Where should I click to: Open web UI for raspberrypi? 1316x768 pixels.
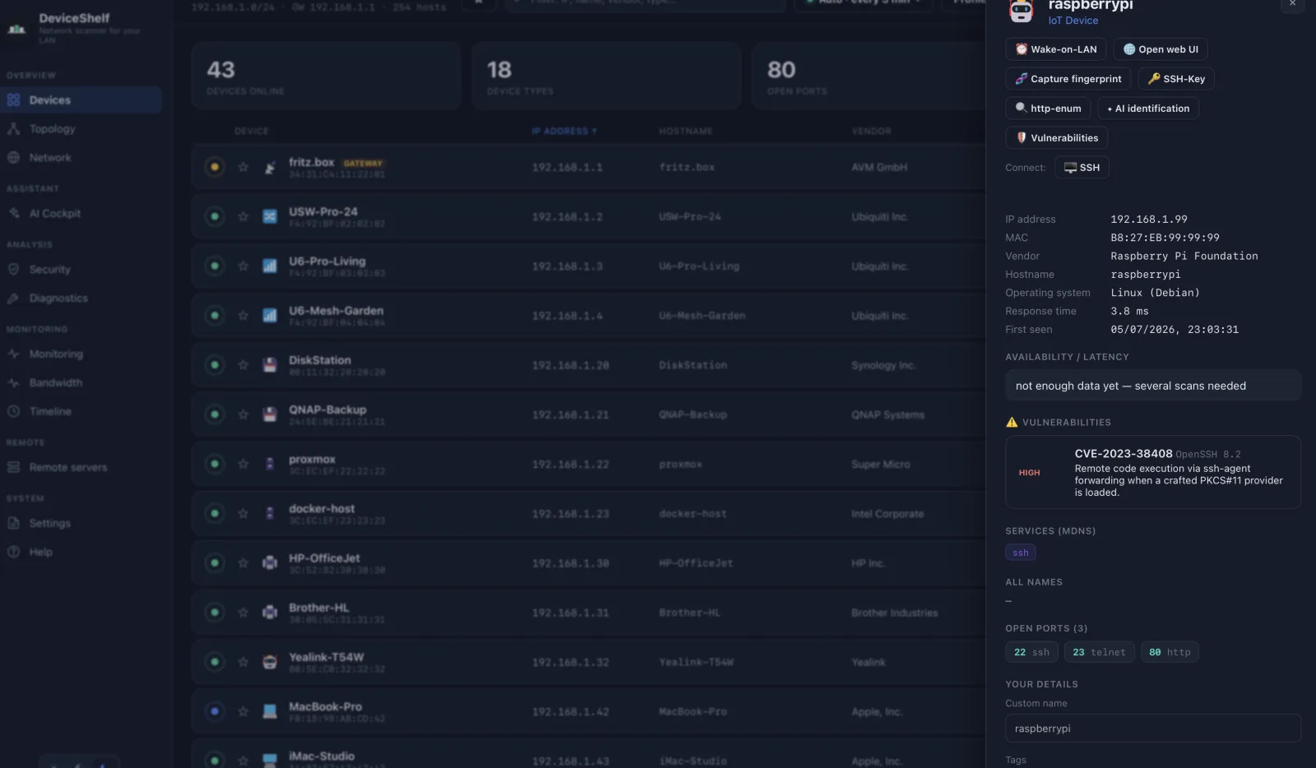pos(1160,49)
